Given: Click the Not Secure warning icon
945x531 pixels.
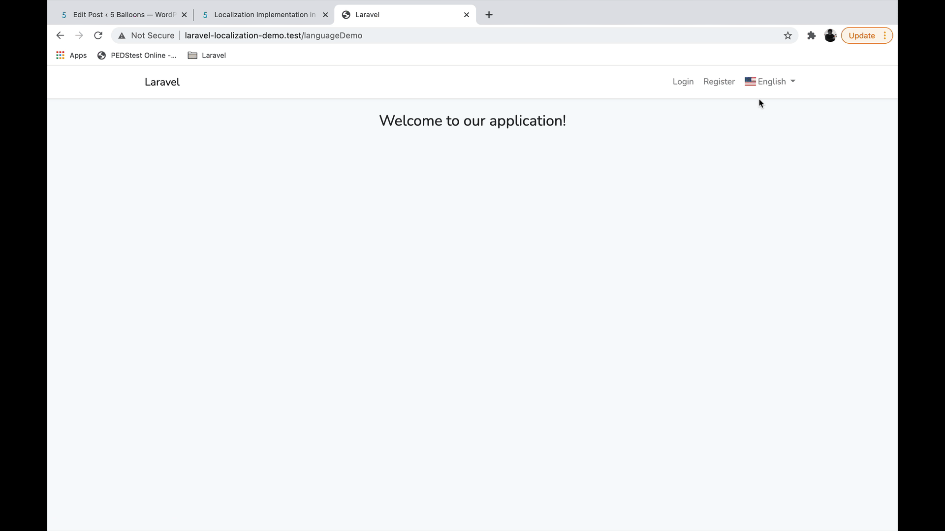Looking at the screenshot, I should pyautogui.click(x=121, y=35).
